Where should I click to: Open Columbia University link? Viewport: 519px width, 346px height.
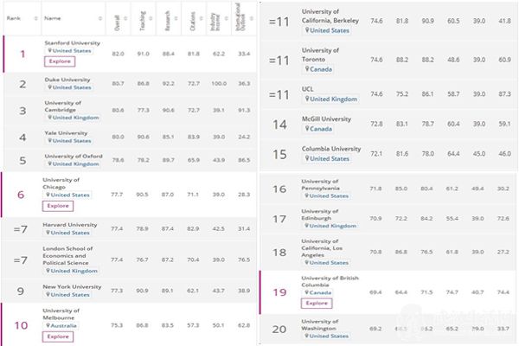coord(331,149)
